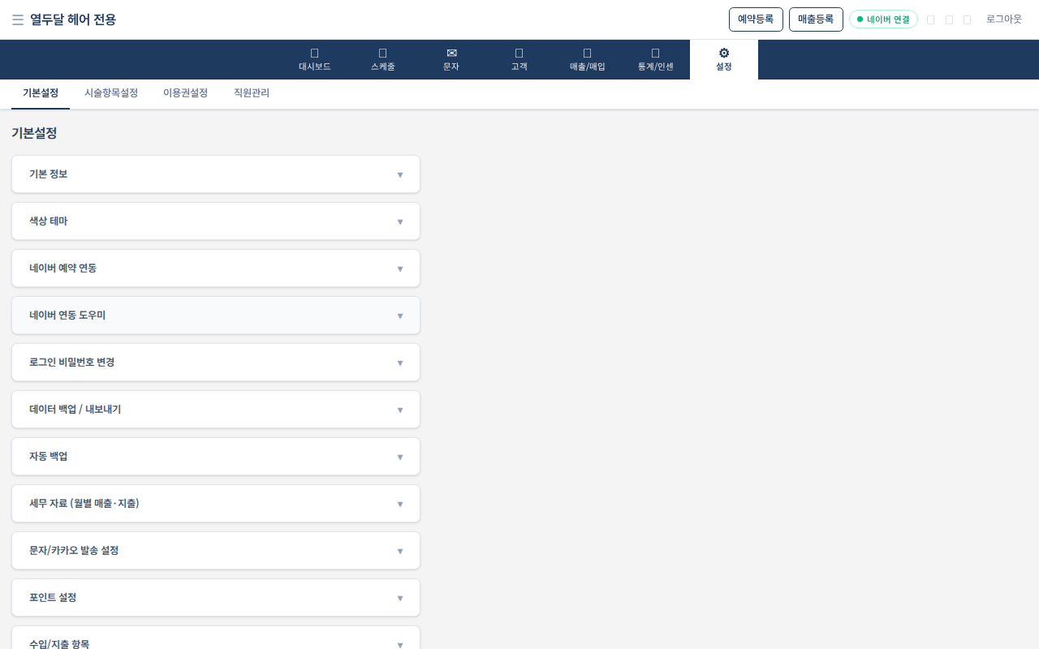The height and width of the screenshot is (649, 1039).
Task: Switch to 이용권설정 tab
Action: [186, 93]
